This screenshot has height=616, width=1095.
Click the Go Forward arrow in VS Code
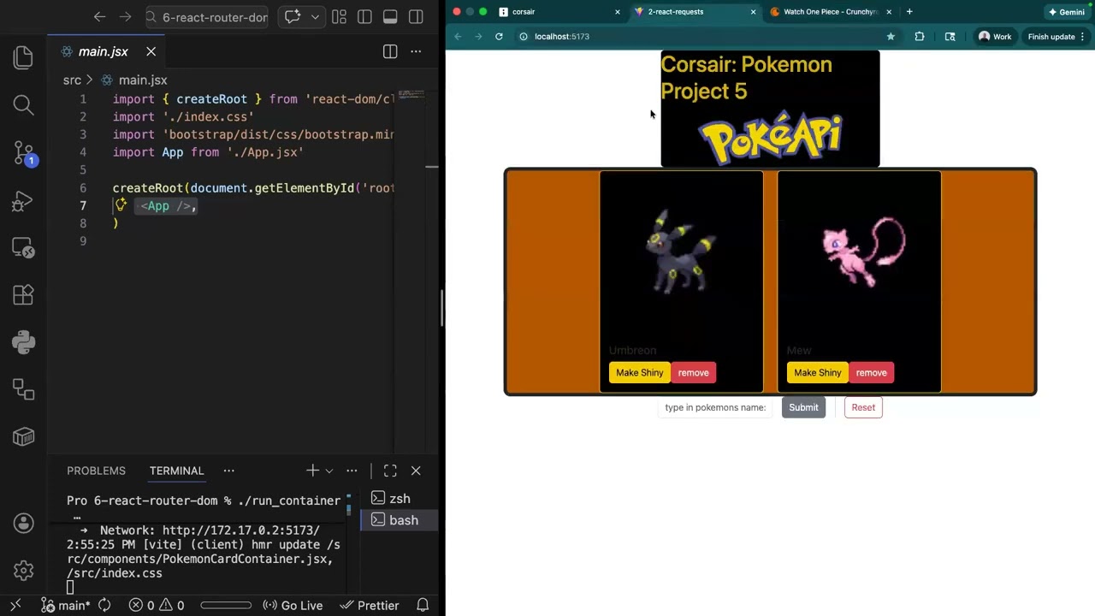(126, 16)
